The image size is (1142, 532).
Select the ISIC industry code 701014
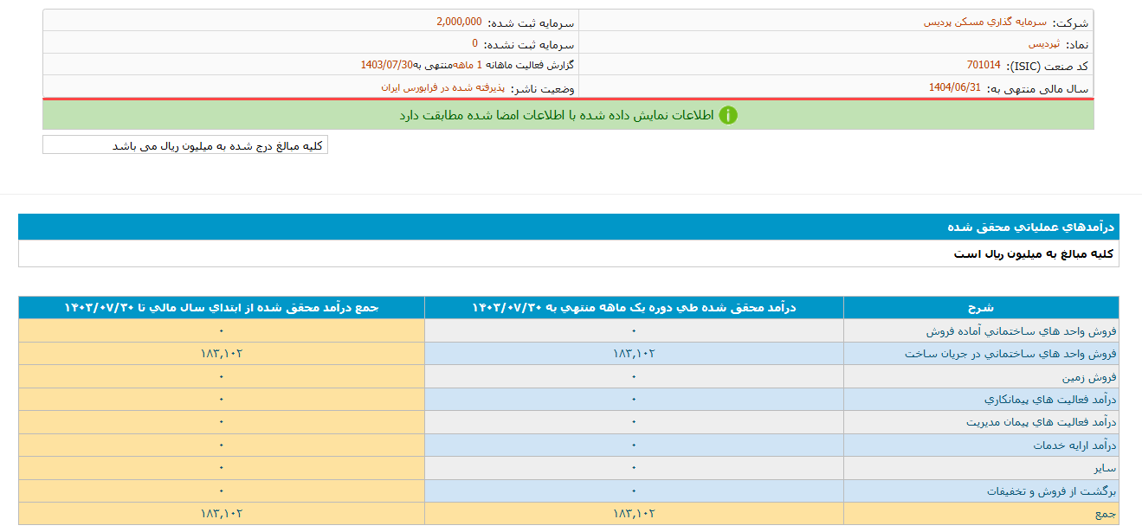[x=984, y=65]
